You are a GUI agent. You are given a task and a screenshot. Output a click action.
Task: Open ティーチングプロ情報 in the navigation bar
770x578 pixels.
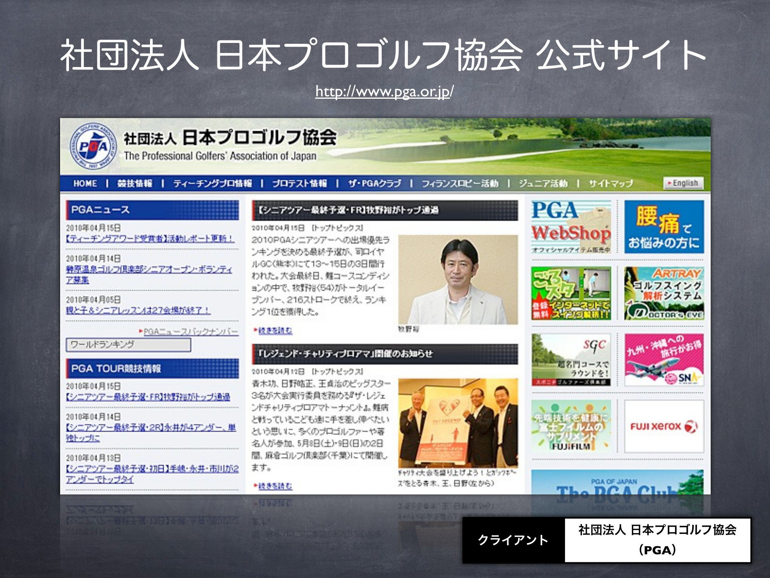point(213,184)
